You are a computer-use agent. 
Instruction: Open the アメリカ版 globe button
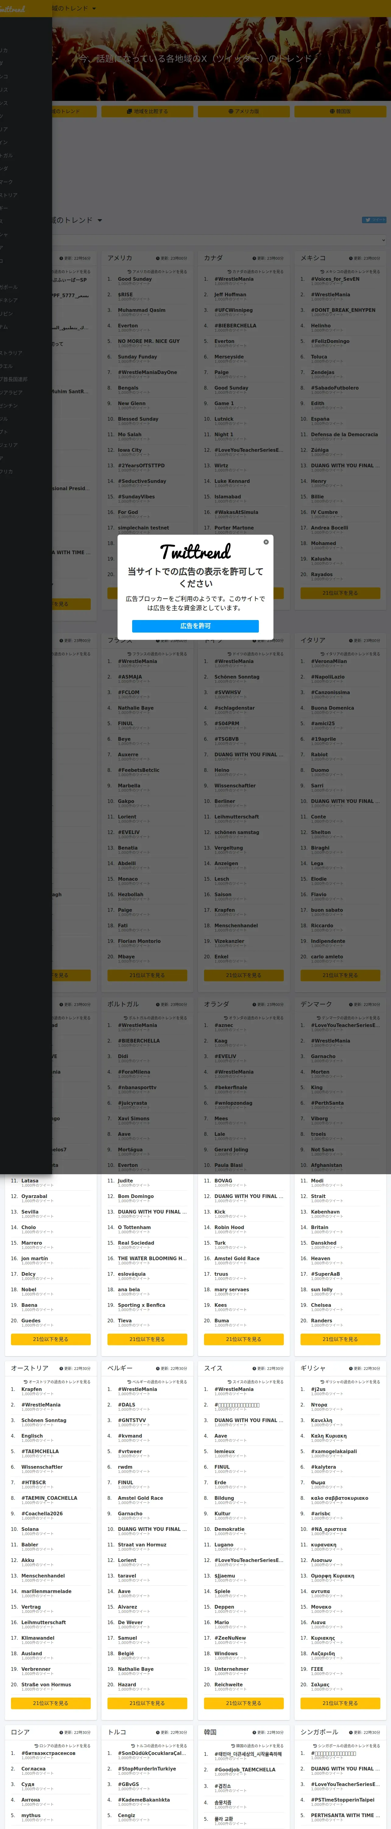click(243, 112)
